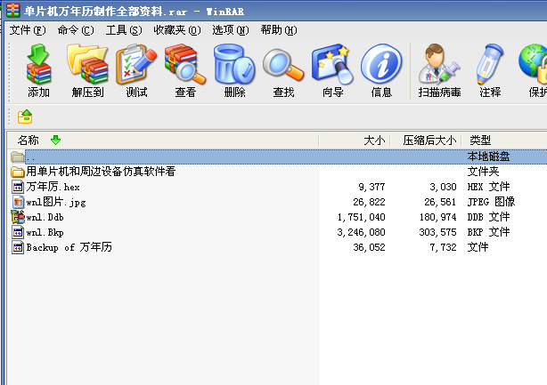Viewport: 547px width, 385px height.
Task: Select folder name 用单片机和周边设备仿真软件看
Action: [102, 172]
